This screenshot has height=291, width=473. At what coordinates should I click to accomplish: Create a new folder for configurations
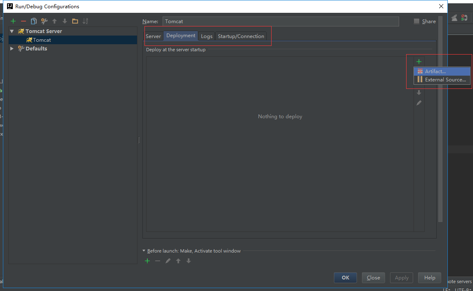(75, 21)
